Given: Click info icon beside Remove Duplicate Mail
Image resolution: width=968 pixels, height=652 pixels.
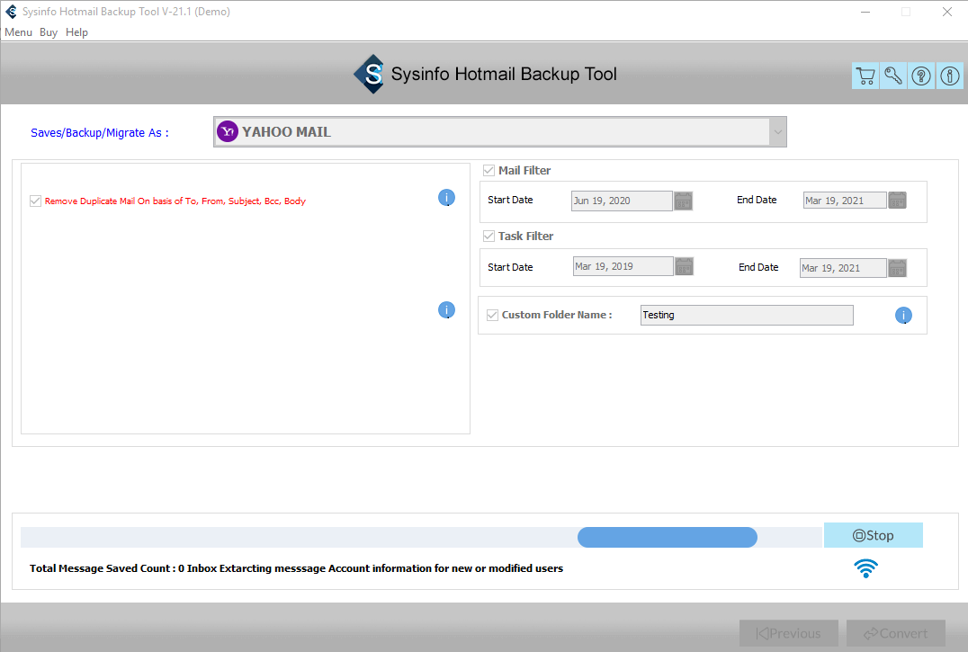Looking at the screenshot, I should [446, 197].
